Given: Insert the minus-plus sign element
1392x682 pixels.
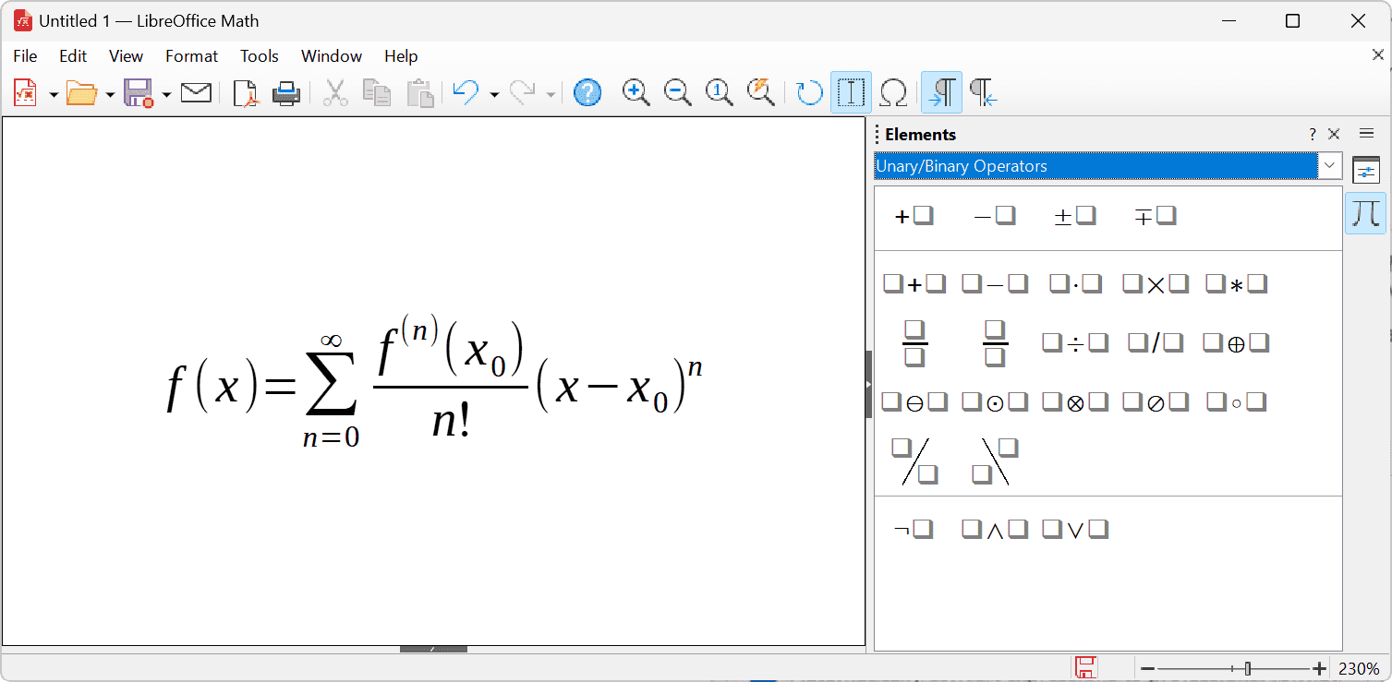Looking at the screenshot, I should point(1156,217).
